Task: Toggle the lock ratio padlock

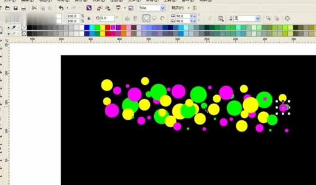Action: tap(89, 18)
